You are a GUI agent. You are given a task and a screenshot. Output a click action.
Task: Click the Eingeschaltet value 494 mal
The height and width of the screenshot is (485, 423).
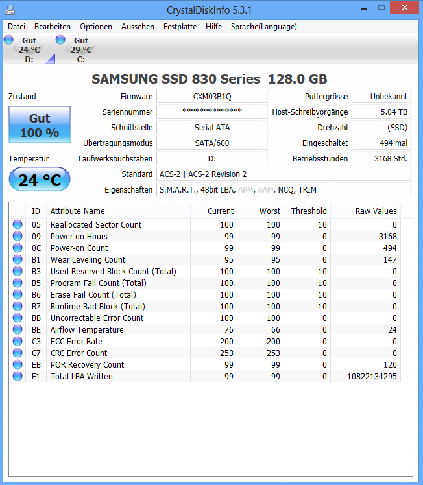381,143
